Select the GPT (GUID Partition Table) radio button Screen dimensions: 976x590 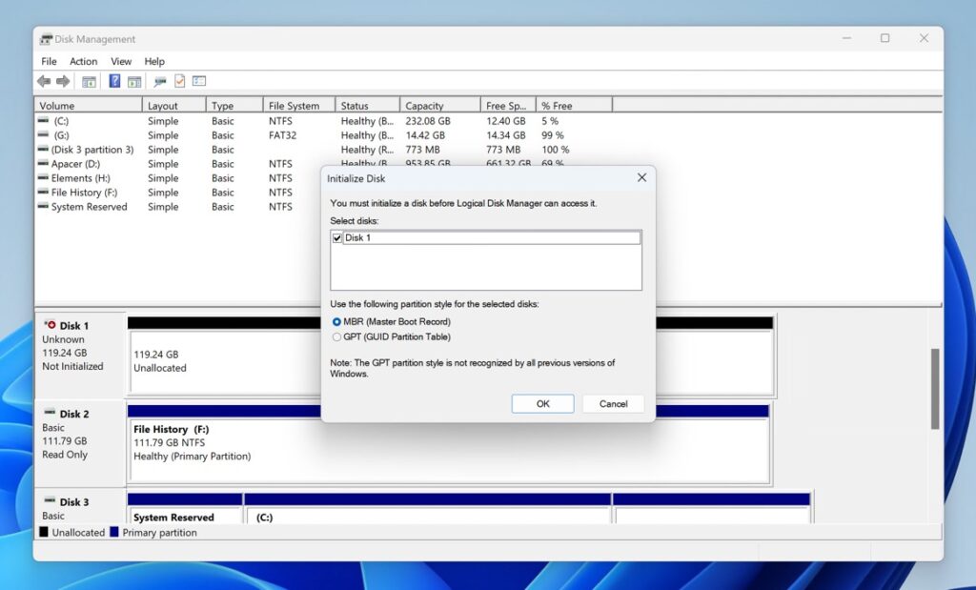point(338,336)
